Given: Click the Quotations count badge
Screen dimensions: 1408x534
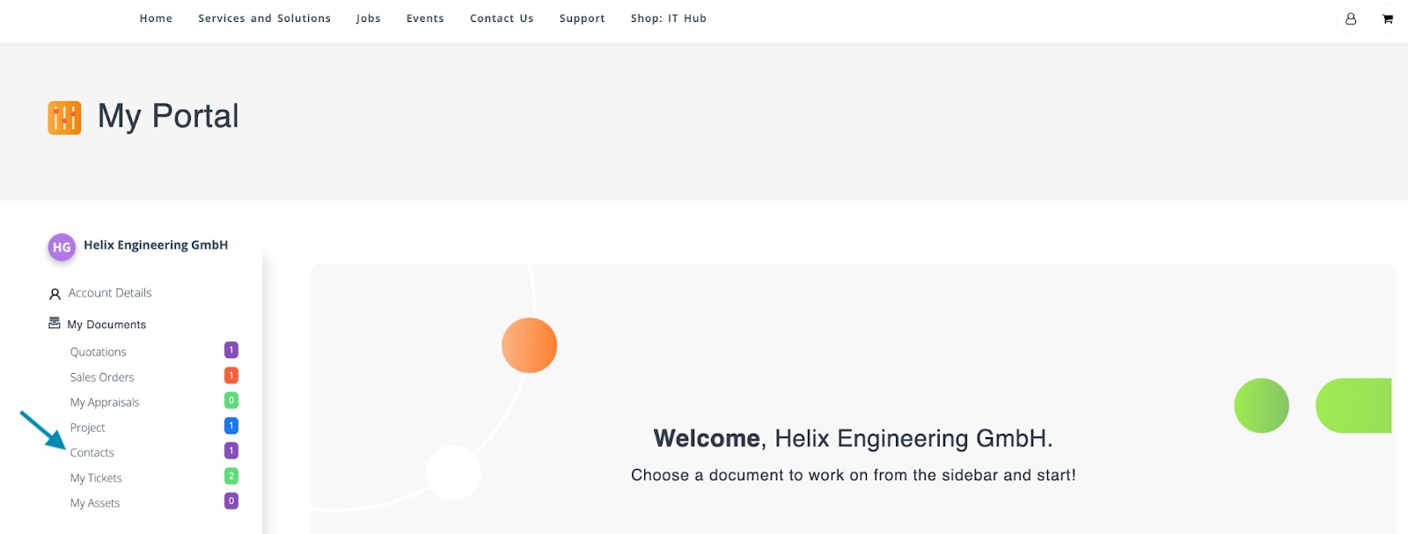Looking at the screenshot, I should click(231, 350).
